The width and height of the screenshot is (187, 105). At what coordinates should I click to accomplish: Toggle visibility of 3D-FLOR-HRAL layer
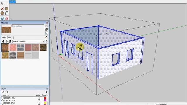pos(39,98)
